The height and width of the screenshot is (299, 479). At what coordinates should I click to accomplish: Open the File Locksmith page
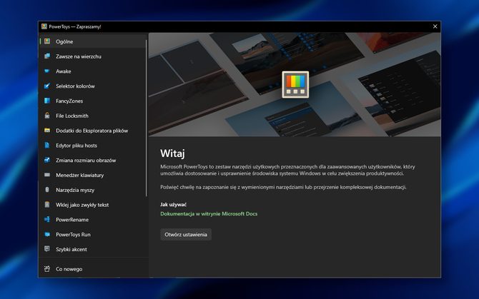click(x=93, y=116)
